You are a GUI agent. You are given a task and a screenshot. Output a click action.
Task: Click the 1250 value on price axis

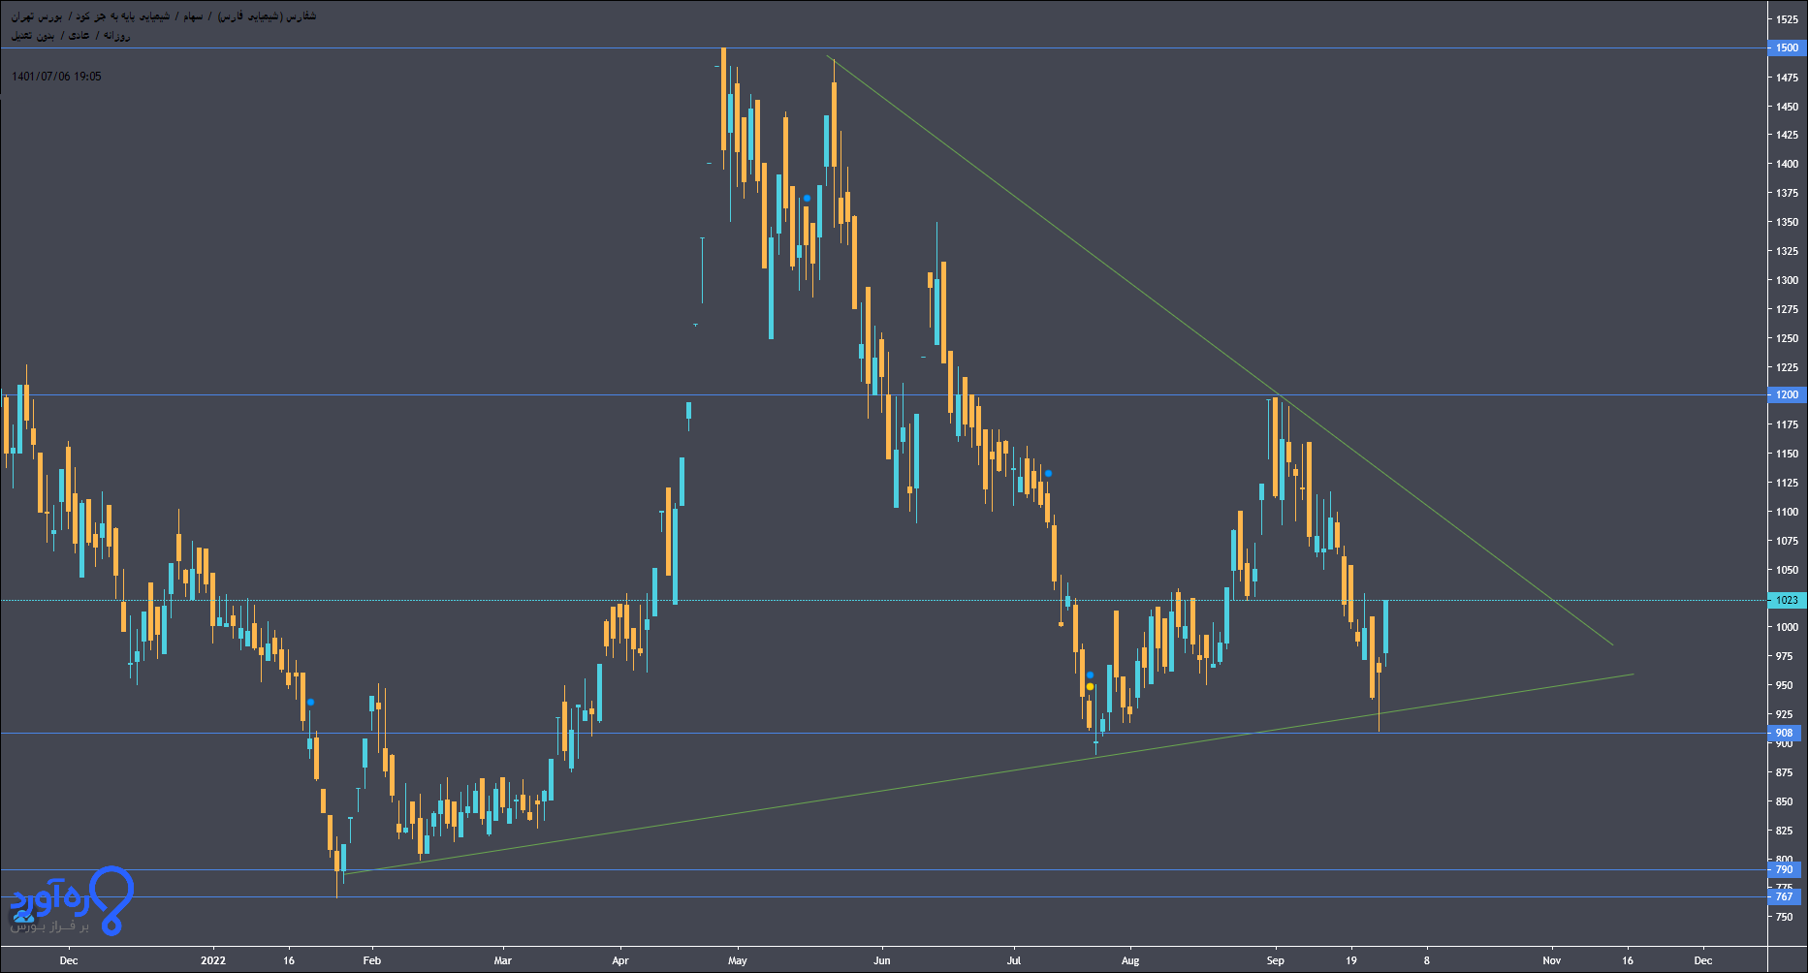(x=1787, y=338)
